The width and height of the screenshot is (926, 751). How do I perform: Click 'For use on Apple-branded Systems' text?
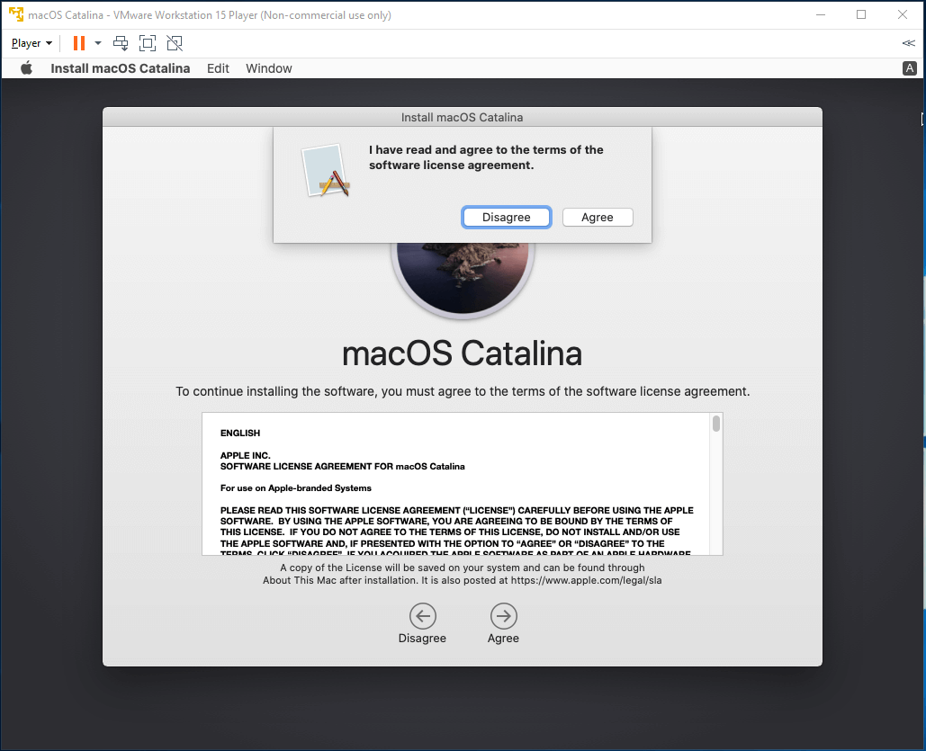[296, 488]
